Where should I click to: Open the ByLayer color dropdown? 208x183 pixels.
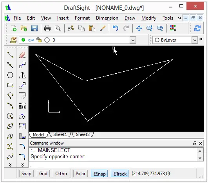click(x=195, y=40)
